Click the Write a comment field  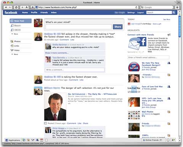pos(75,70)
